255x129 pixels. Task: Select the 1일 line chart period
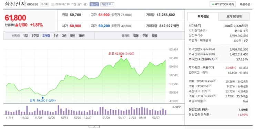pyautogui.click(x=25, y=36)
